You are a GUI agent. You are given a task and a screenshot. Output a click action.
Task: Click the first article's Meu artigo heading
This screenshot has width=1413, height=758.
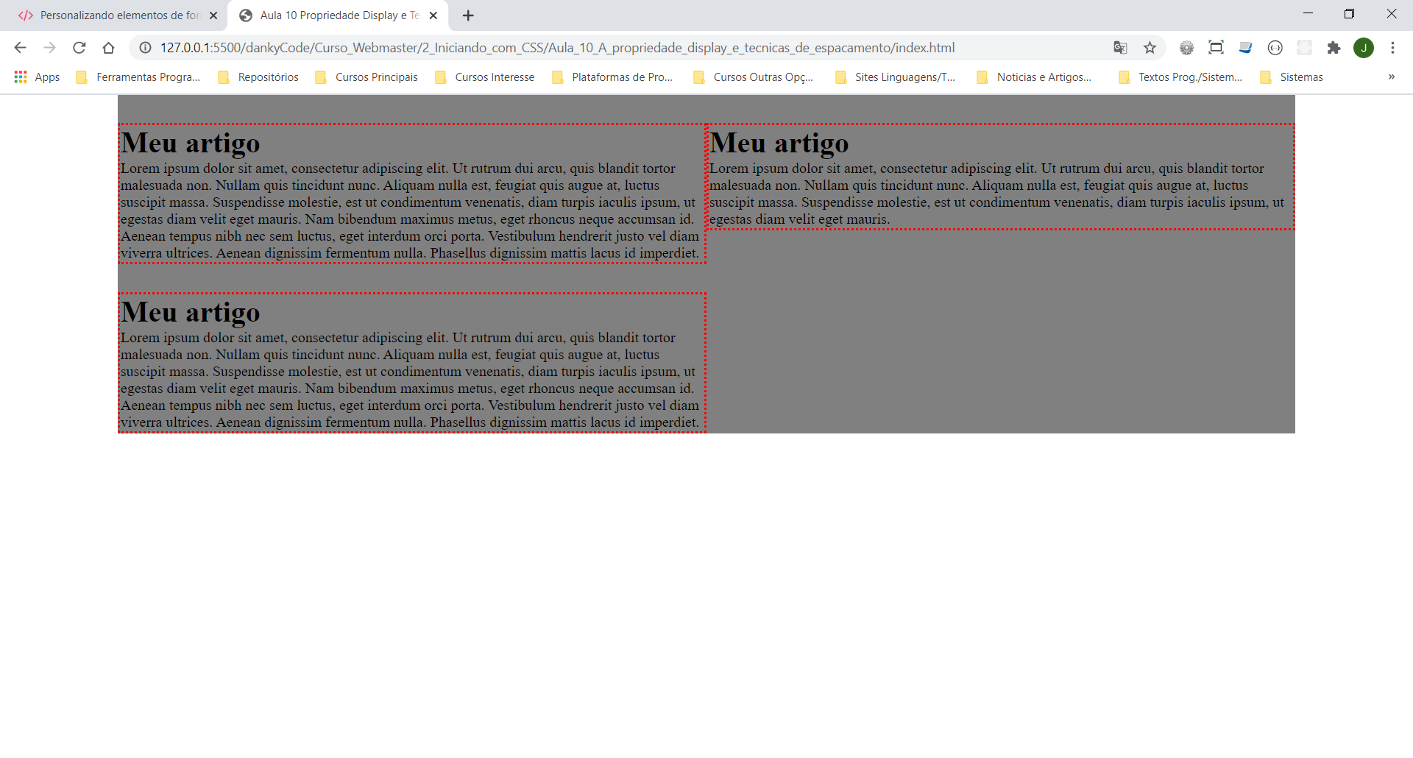(191, 143)
